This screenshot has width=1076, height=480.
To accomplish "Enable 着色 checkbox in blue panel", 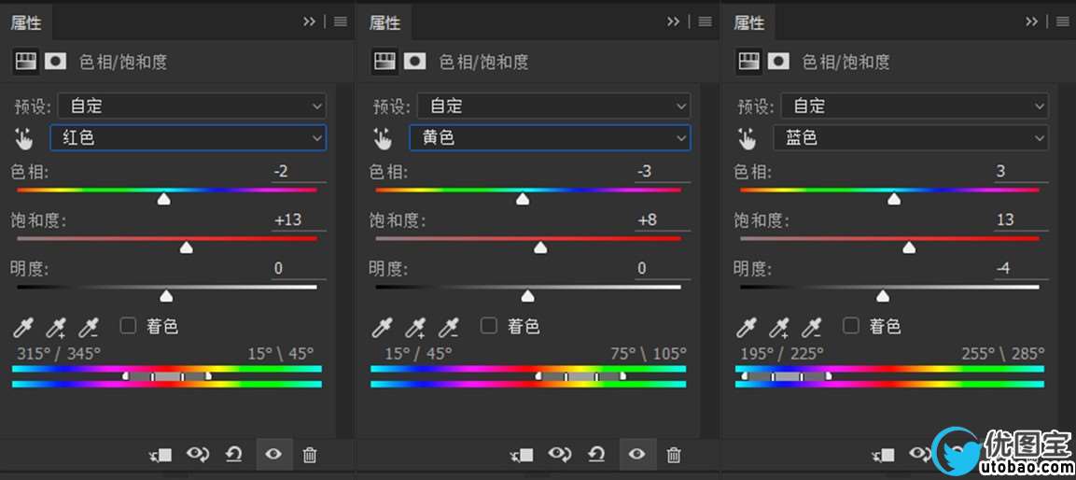I will pyautogui.click(x=851, y=326).
